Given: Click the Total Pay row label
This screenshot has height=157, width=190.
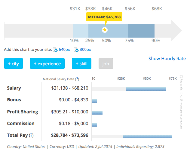Looking at the screenshot, I should point(17,135).
